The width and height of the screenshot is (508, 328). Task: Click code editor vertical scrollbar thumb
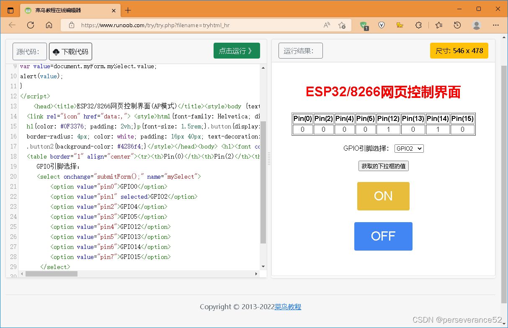point(263,182)
